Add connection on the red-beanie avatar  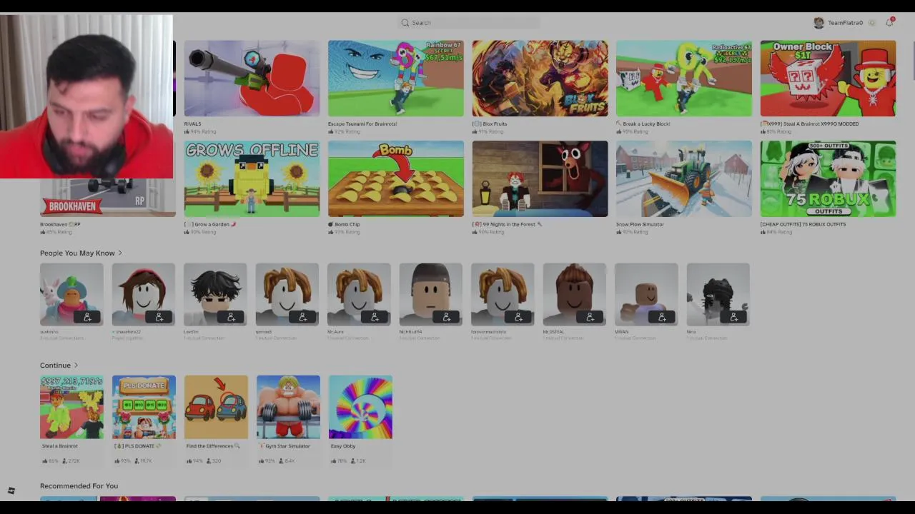(159, 317)
